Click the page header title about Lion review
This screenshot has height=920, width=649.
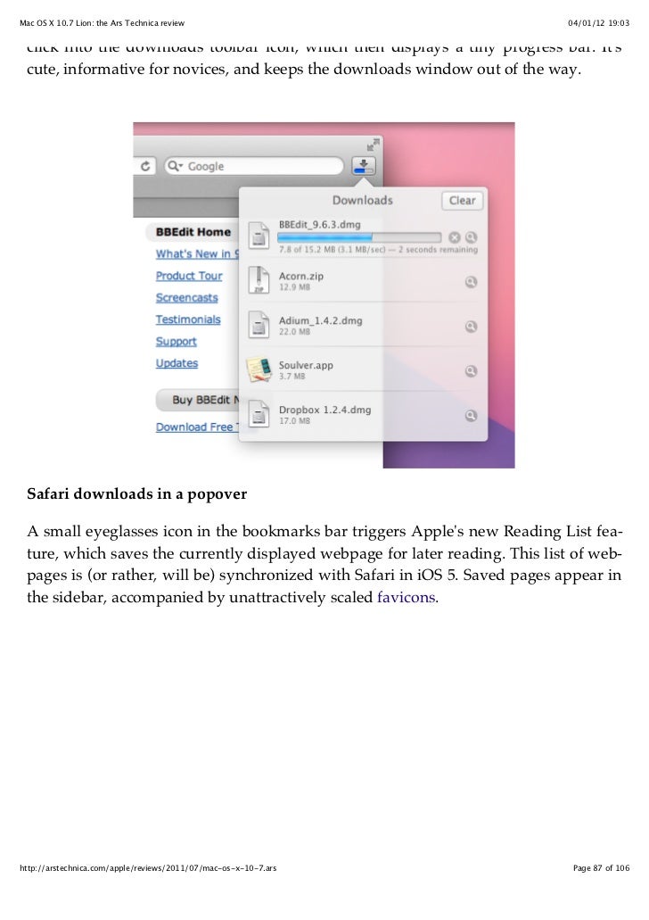pyautogui.click(x=102, y=23)
